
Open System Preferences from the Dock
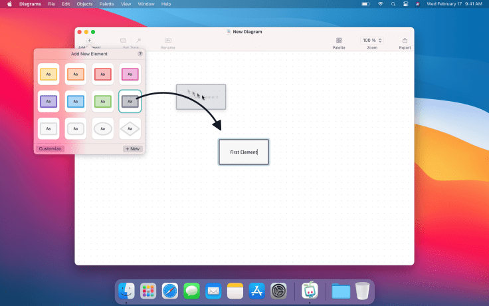coord(278,291)
